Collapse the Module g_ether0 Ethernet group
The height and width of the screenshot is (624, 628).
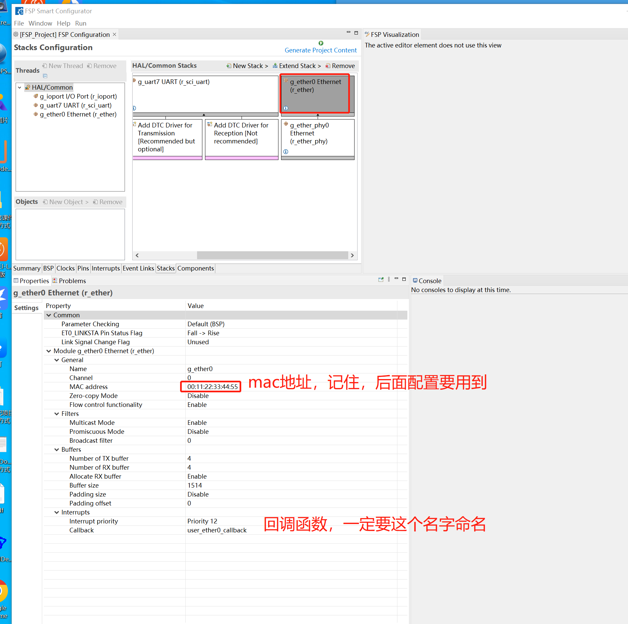(49, 351)
